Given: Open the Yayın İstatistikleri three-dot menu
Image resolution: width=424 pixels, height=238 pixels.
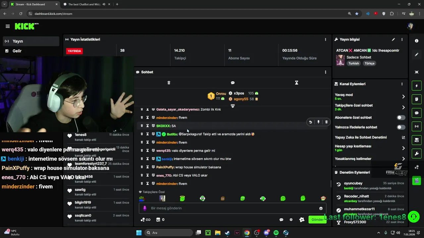Looking at the screenshot, I should pyautogui.click(x=325, y=39).
